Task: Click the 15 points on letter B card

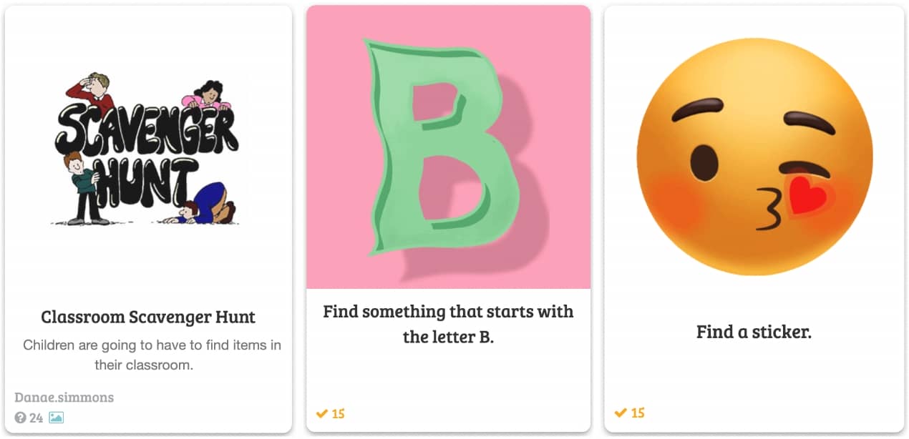Action: coord(339,413)
